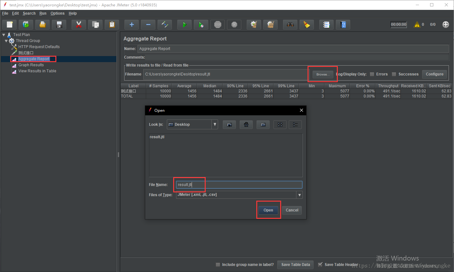Uncheck Save Table Header checkbox
This screenshot has width=454, height=272.
(x=320, y=265)
